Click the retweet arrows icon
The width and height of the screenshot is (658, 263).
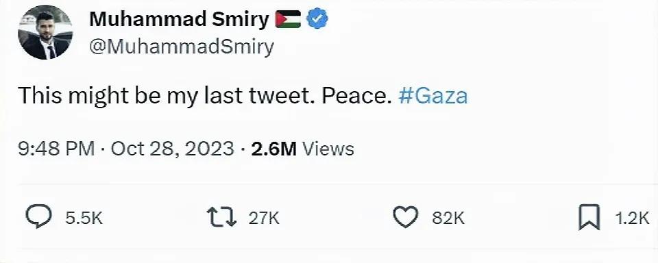pos(223,217)
